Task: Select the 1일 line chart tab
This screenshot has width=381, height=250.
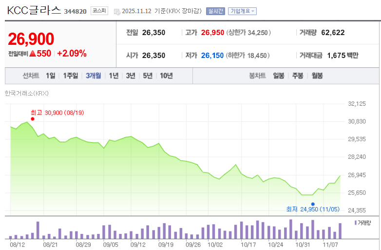Action: click(x=51, y=76)
